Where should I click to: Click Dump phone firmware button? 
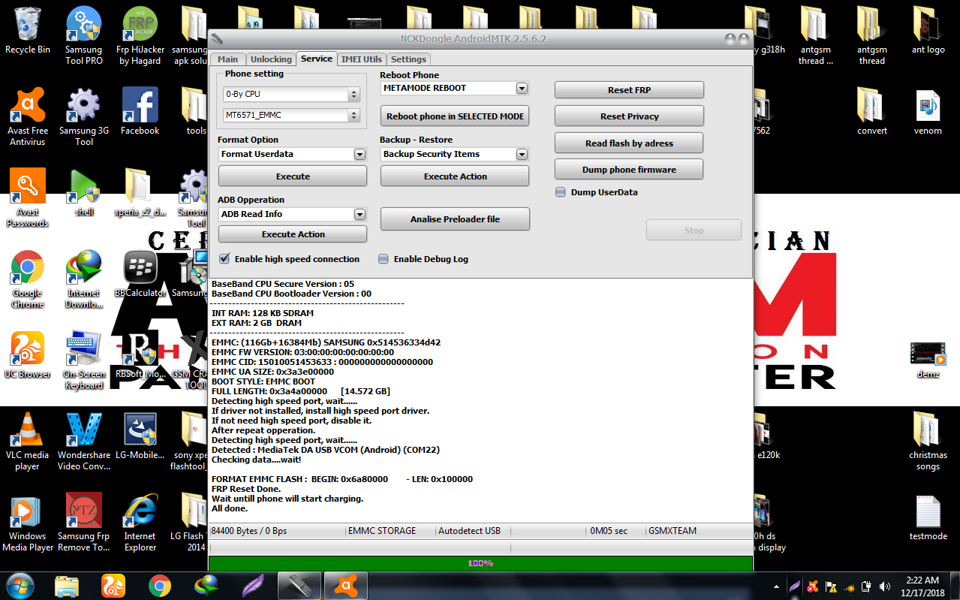[629, 170]
